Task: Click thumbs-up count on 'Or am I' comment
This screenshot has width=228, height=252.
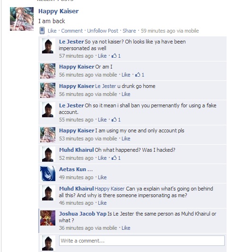Action: point(140,75)
